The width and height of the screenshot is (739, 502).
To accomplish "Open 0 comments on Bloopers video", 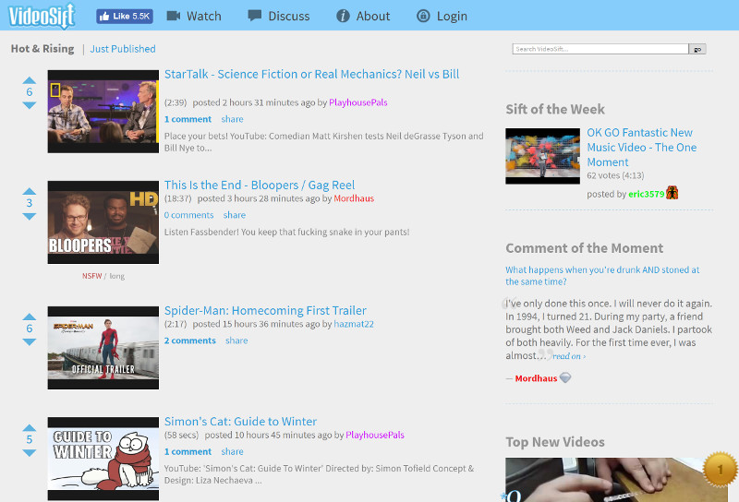I will pyautogui.click(x=188, y=215).
